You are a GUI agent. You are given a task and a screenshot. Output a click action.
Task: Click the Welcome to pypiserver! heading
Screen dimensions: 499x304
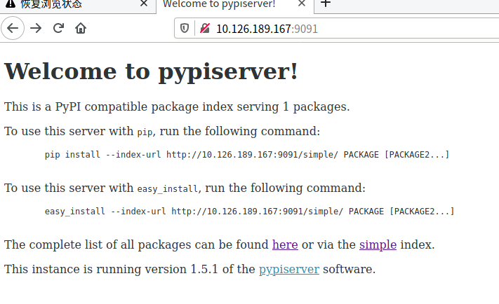coord(151,71)
